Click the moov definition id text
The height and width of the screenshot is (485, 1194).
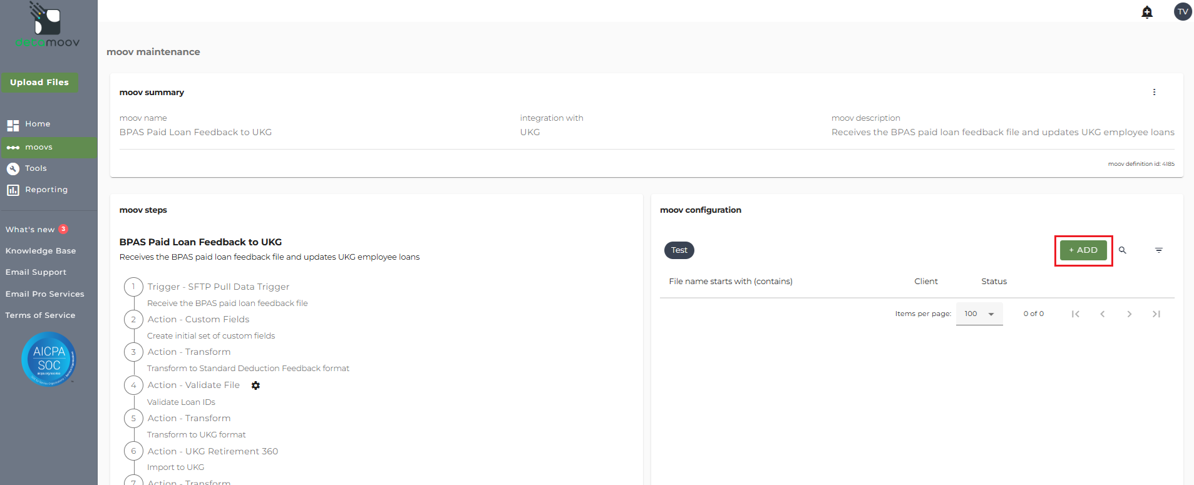tap(1141, 164)
